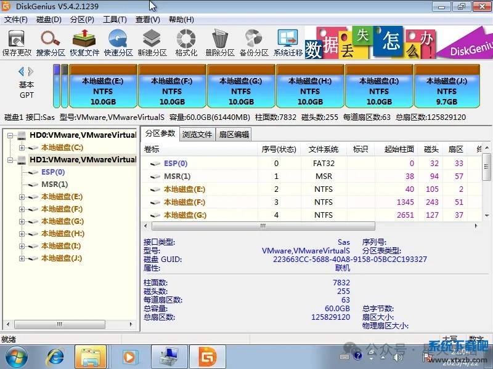Open the 扇区编辑 tab
Screen dimensions: 493x369
(x=234, y=134)
